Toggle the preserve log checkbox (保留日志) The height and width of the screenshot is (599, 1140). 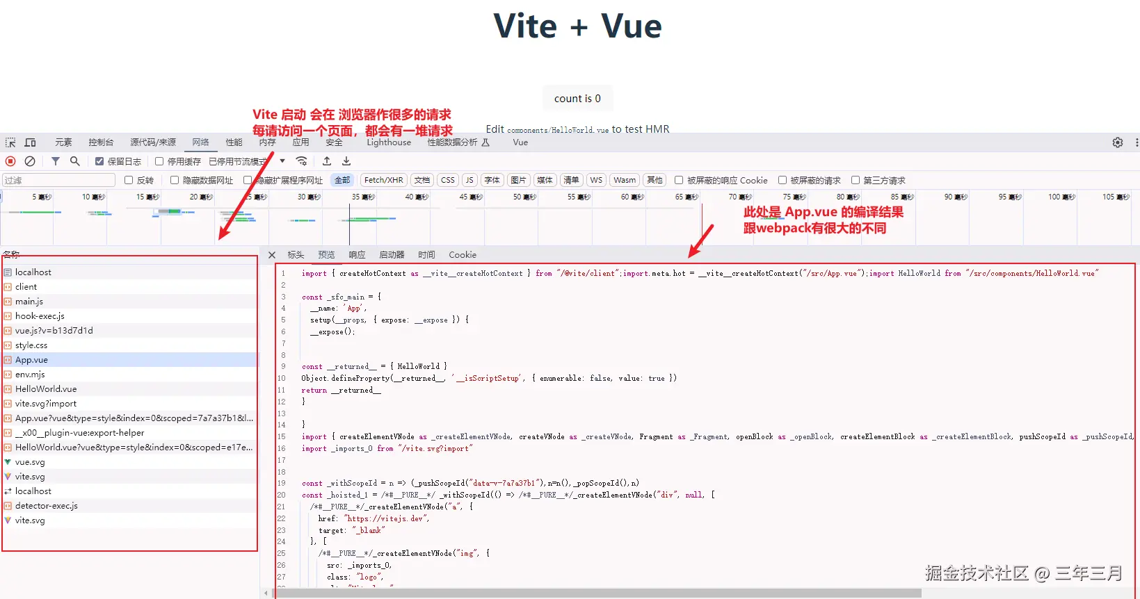point(99,161)
